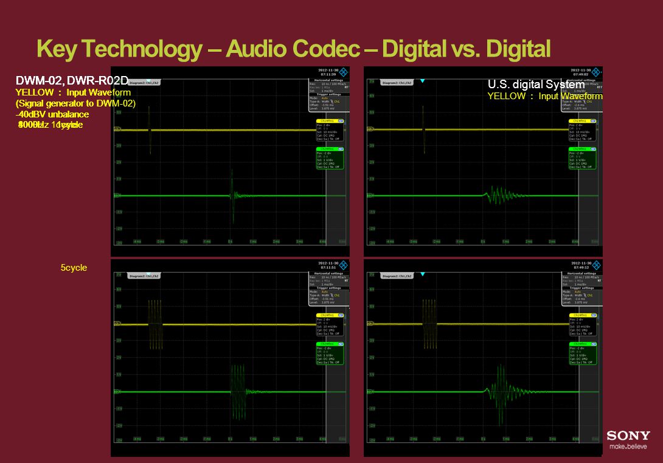Click the cyan trigger position marker on the 07:49:02 scope

tap(422, 81)
